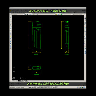96x96 pixels.
Task: Toggle Ortho mode in status bar
Action: coord(35,87)
